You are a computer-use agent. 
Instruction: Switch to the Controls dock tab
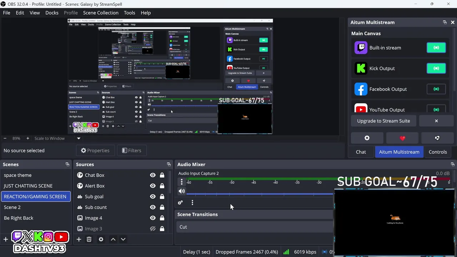pos(438,152)
